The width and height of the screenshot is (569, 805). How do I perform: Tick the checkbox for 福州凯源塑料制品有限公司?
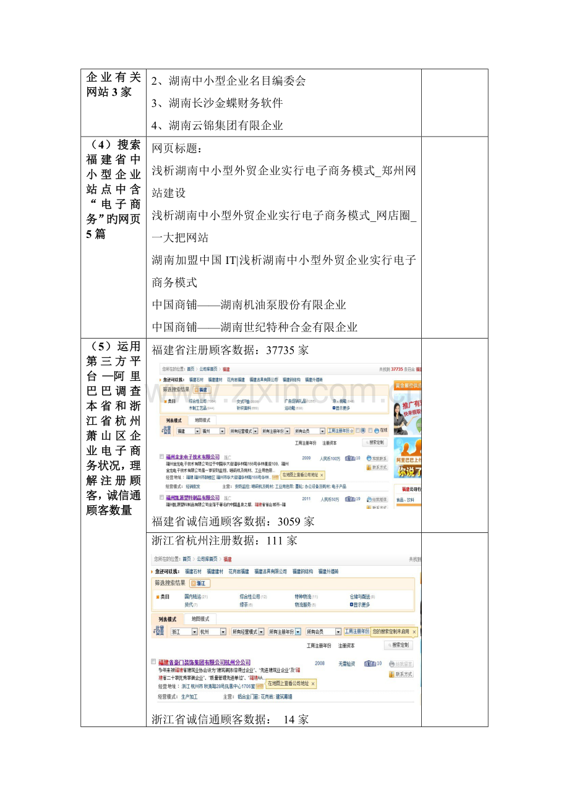(x=161, y=497)
